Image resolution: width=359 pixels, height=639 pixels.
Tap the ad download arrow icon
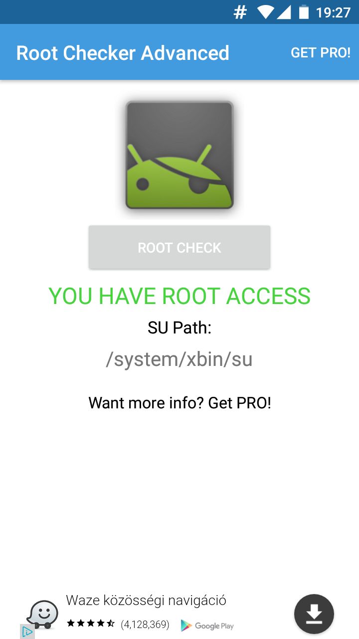[314, 614]
